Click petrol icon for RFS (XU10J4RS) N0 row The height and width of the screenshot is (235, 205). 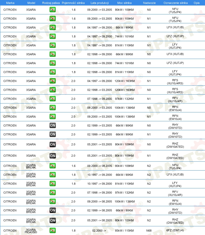(x=53, y=90)
